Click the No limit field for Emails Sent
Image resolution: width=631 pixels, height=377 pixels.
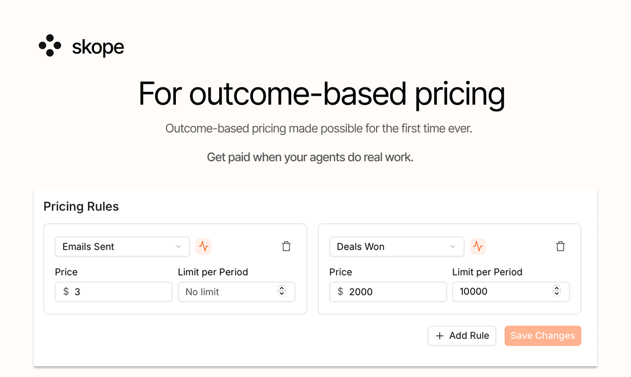[x=237, y=292]
